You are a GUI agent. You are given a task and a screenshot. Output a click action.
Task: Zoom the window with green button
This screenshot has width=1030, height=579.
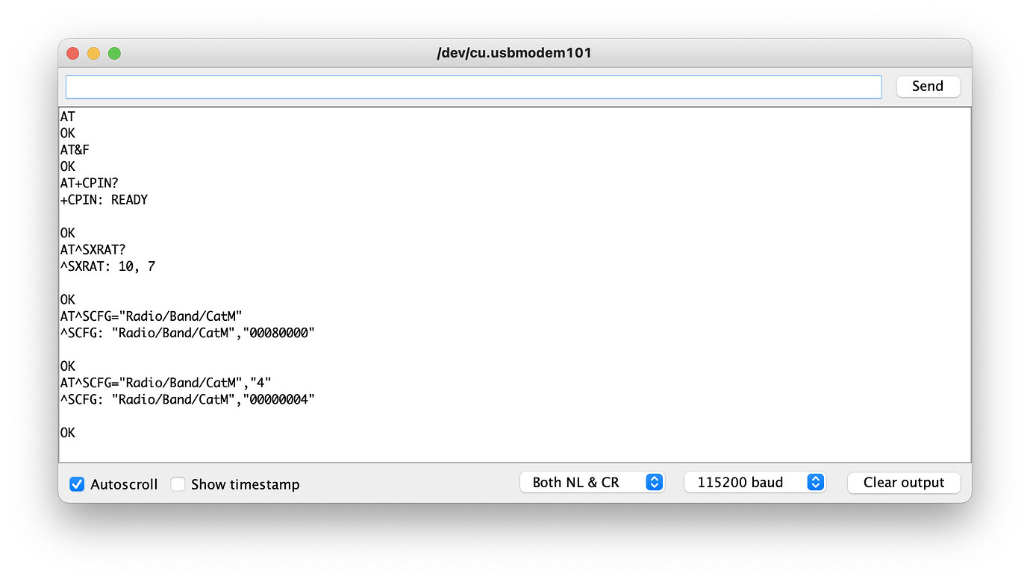pyautogui.click(x=114, y=53)
